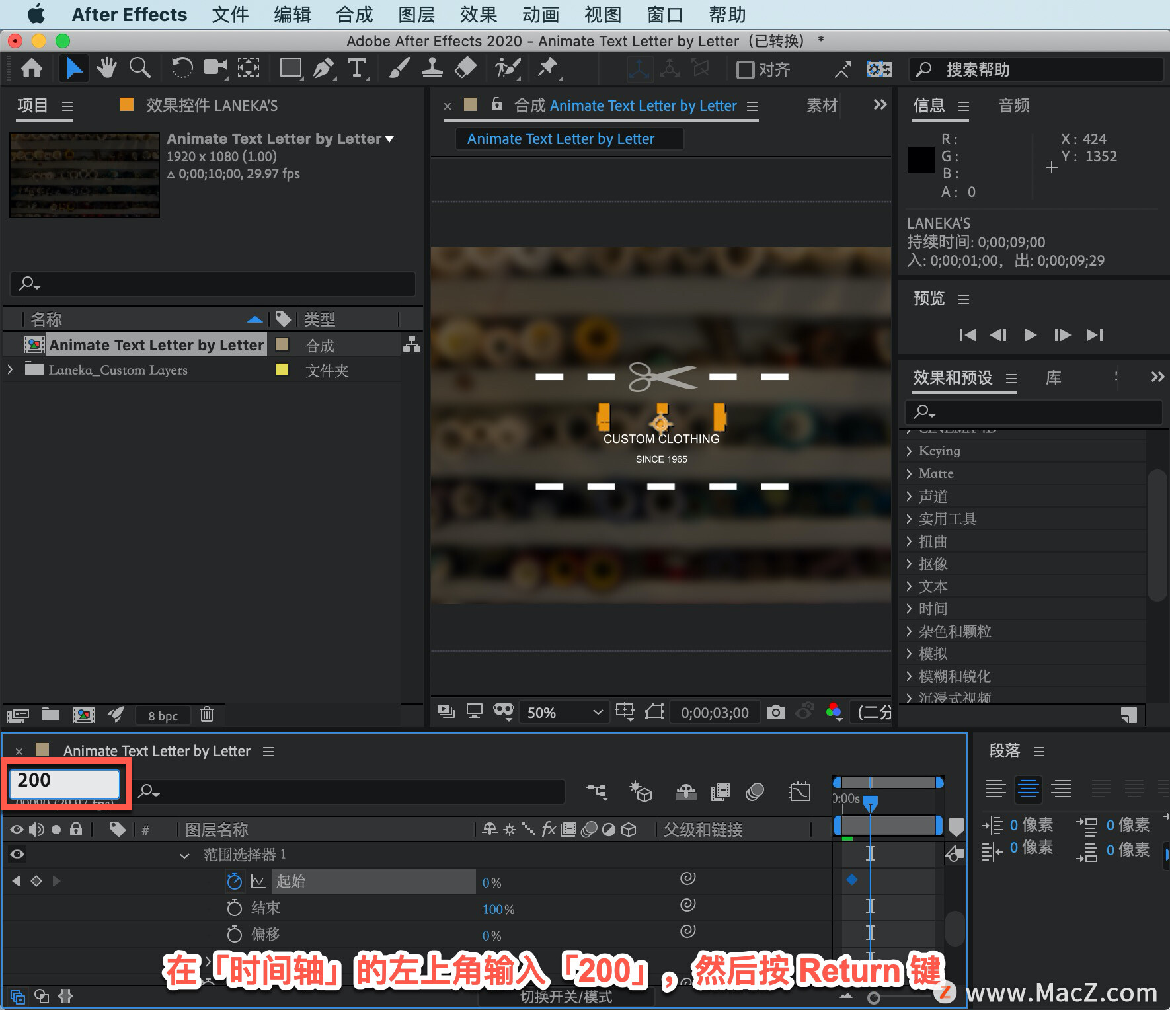Center align paragraph text

click(x=1028, y=789)
